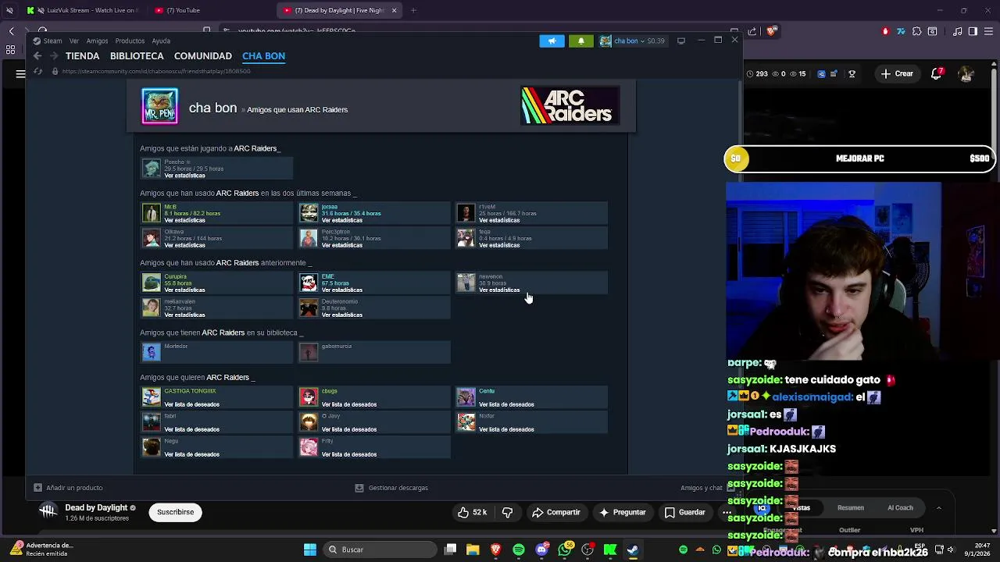Open Mortedor's profile name
Image resolution: width=1000 pixels, height=562 pixels.
(x=176, y=347)
